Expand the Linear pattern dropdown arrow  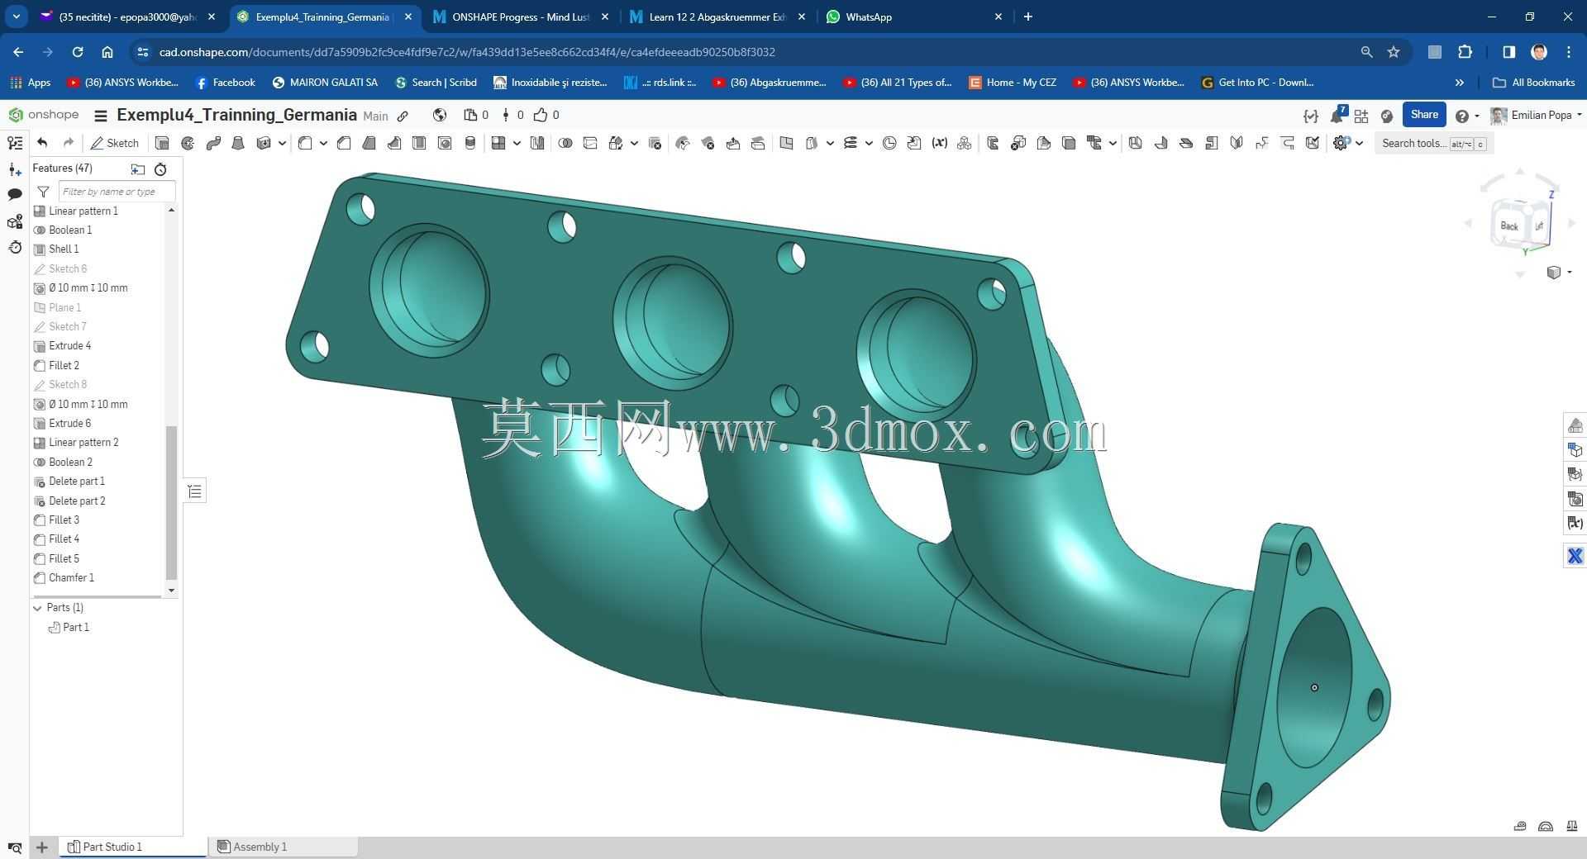pyautogui.click(x=517, y=143)
